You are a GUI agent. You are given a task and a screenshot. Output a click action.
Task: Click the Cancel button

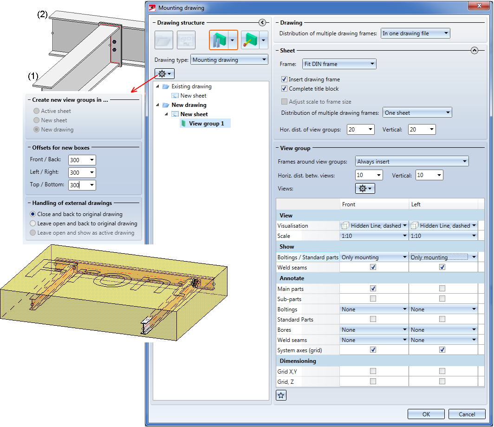click(467, 414)
